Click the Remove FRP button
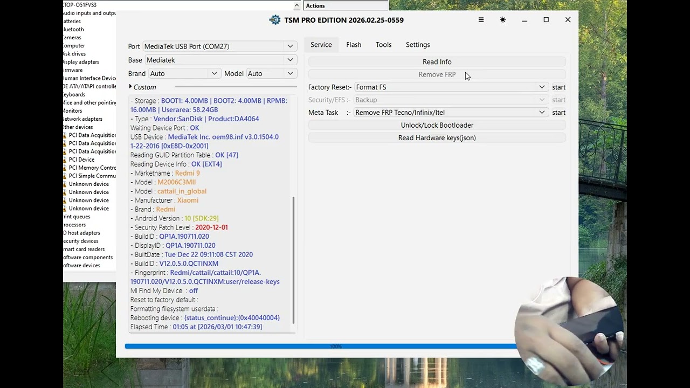This screenshot has height=388, width=690. click(x=437, y=74)
